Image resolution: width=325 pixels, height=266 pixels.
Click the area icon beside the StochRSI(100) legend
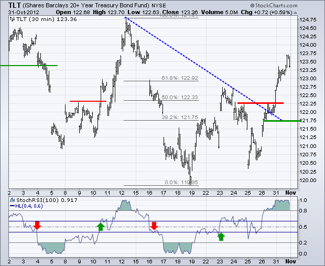[13, 200]
